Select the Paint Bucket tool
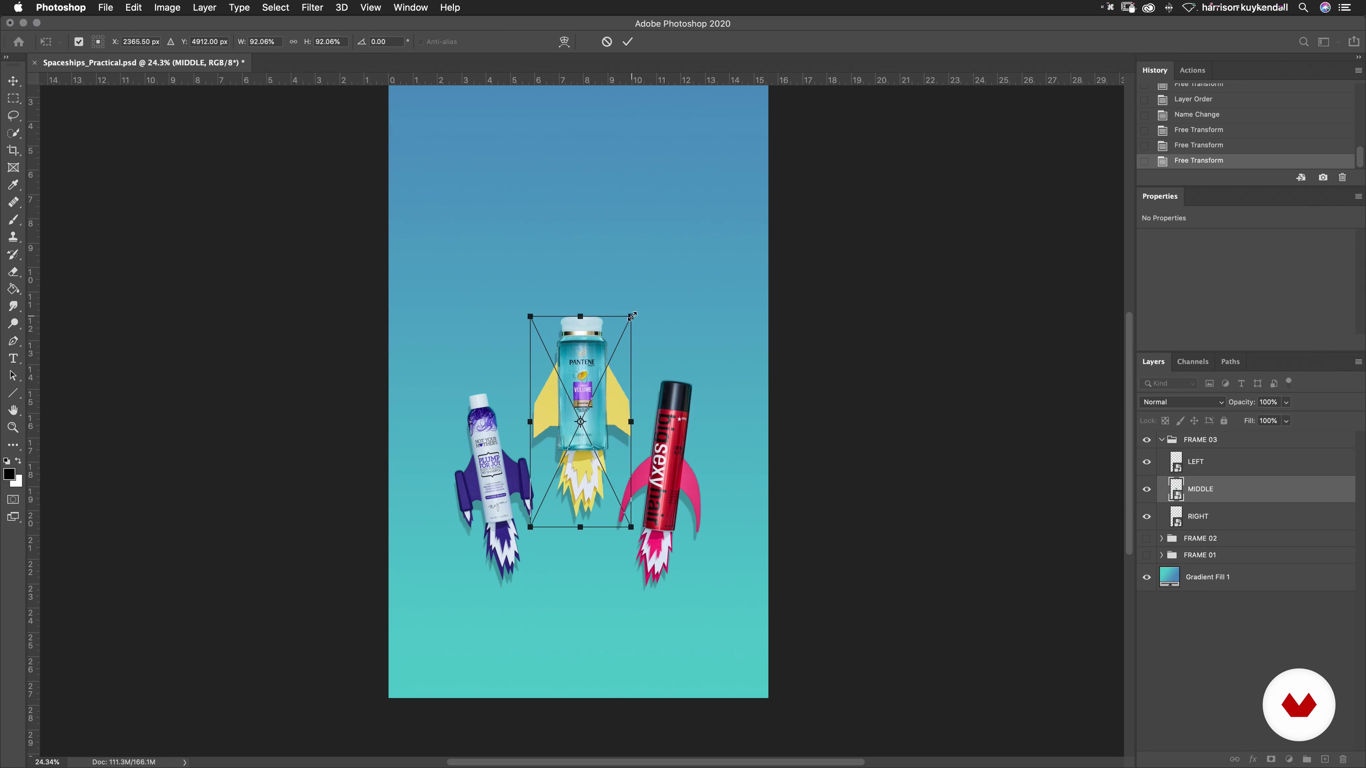The height and width of the screenshot is (768, 1366). pos(13,289)
